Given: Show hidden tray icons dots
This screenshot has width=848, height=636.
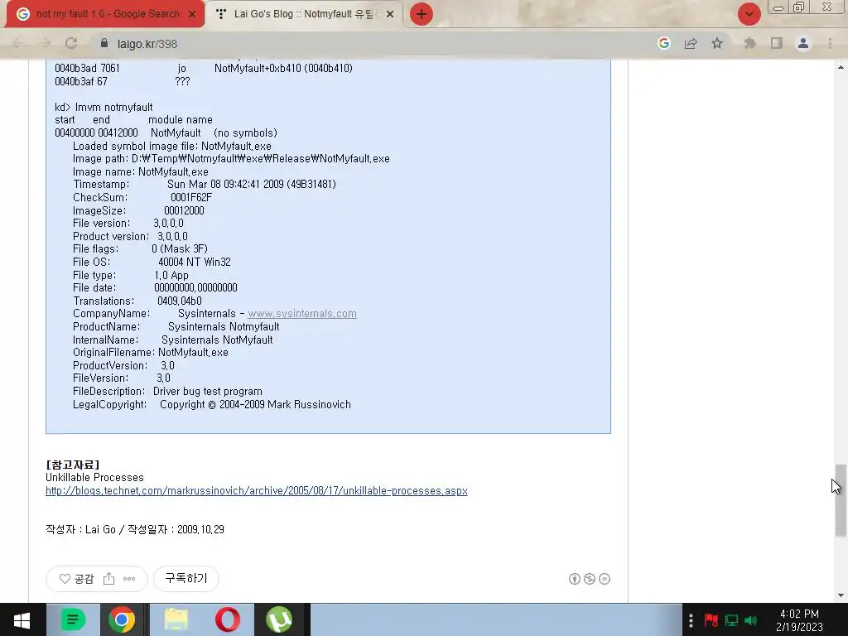Looking at the screenshot, I should pyautogui.click(x=691, y=619).
